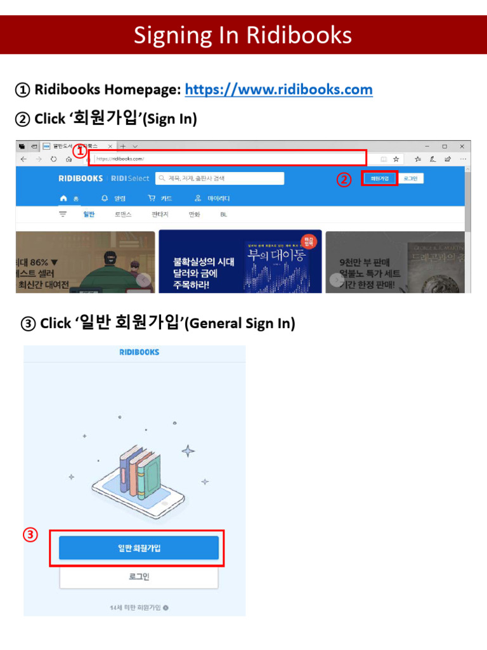The image size is (487, 650).
Task: Click the 회원가입 button in header
Action: click(x=379, y=178)
